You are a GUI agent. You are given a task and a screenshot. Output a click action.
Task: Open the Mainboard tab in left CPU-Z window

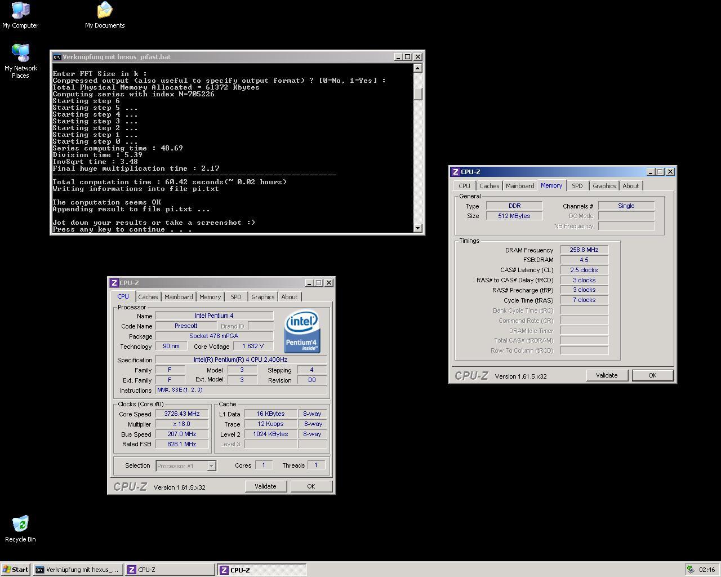click(x=179, y=297)
